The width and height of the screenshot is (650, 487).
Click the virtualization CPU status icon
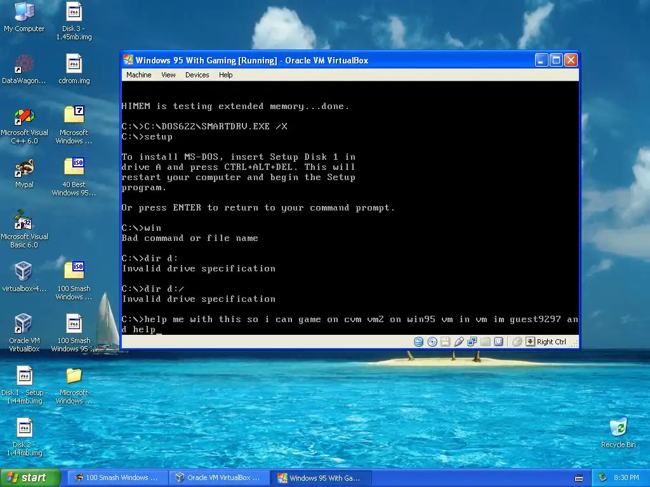(x=498, y=342)
